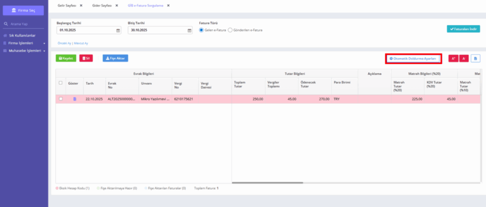Switch to the Gider Sayfası tab

click(x=102, y=6)
